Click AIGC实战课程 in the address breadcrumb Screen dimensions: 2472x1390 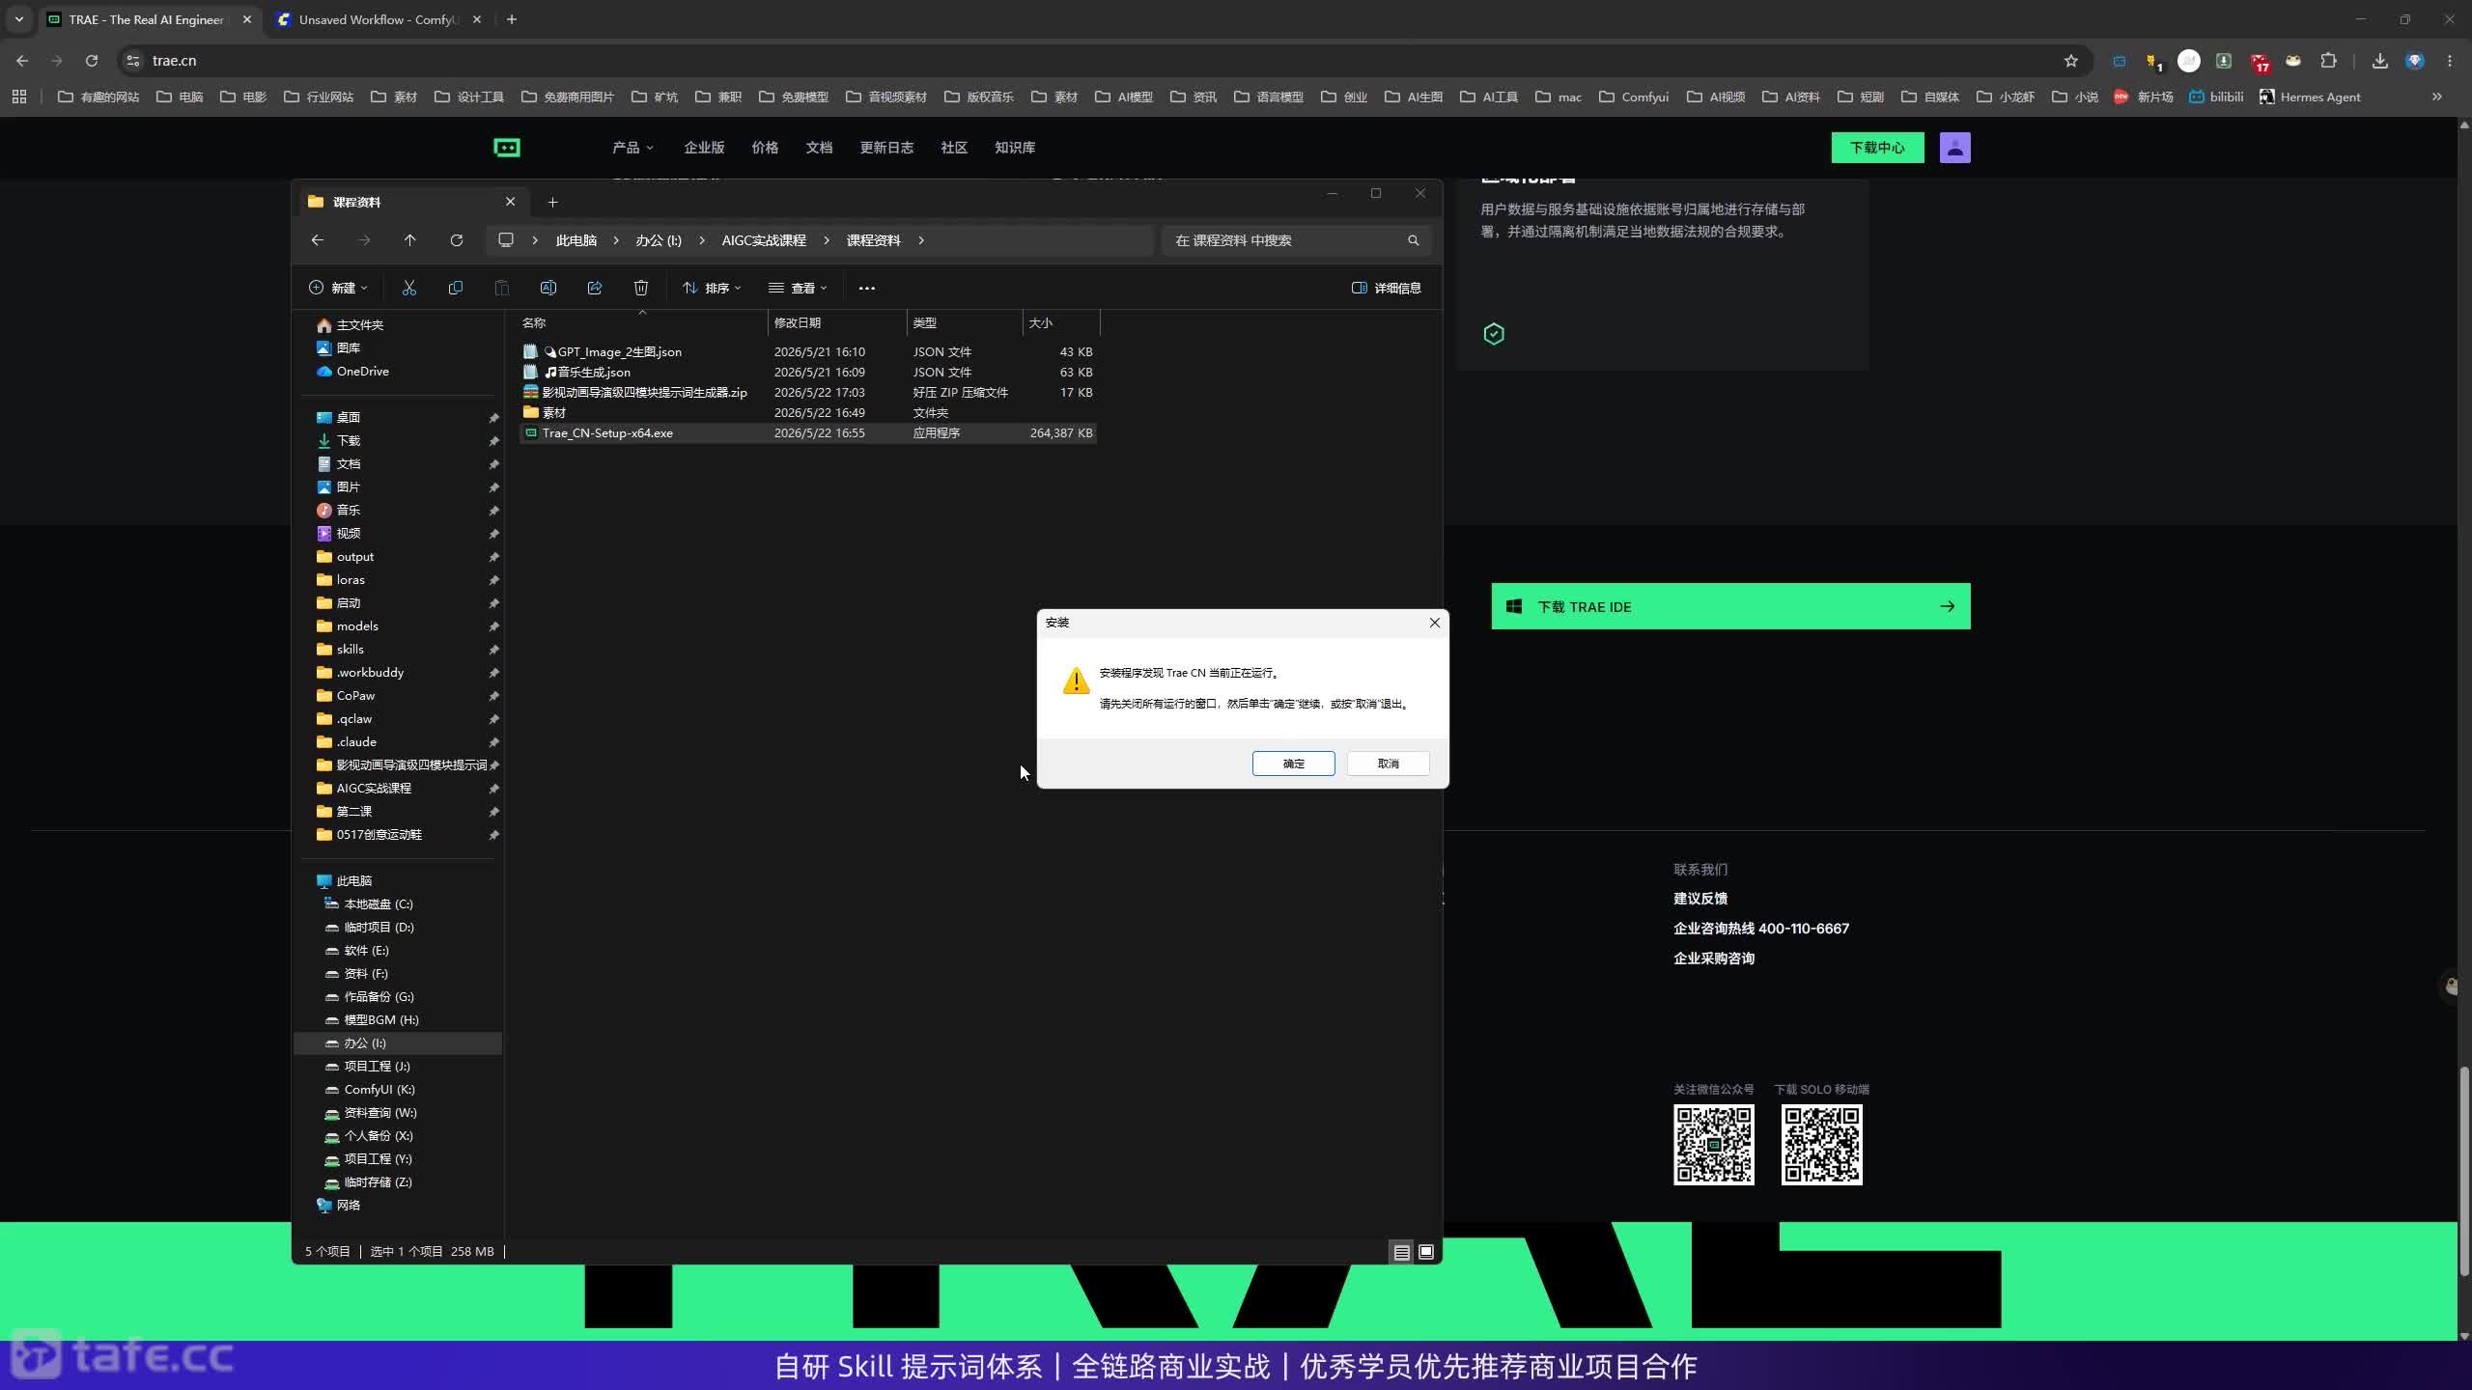click(x=764, y=240)
